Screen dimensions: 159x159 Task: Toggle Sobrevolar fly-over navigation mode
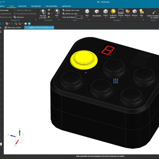[x=4, y=10]
